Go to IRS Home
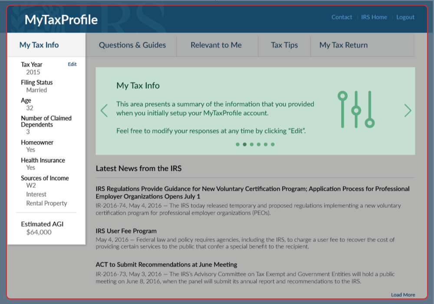434x304 pixels. 374,17
